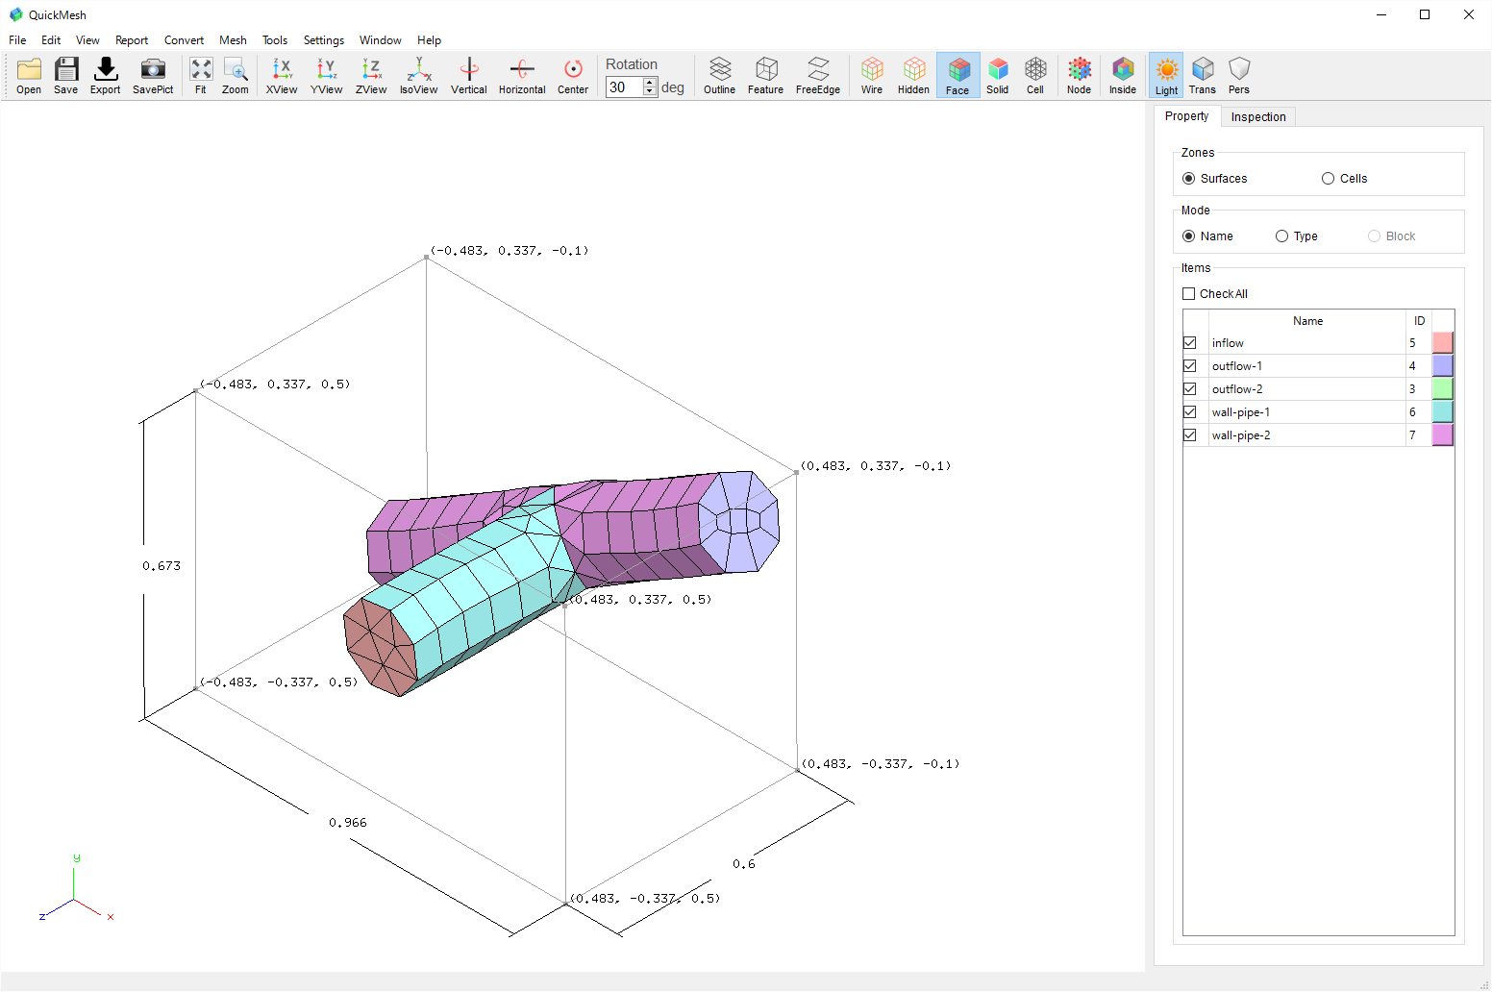This screenshot has height=992, width=1492.
Task: Open the Tools menu
Action: point(275,40)
